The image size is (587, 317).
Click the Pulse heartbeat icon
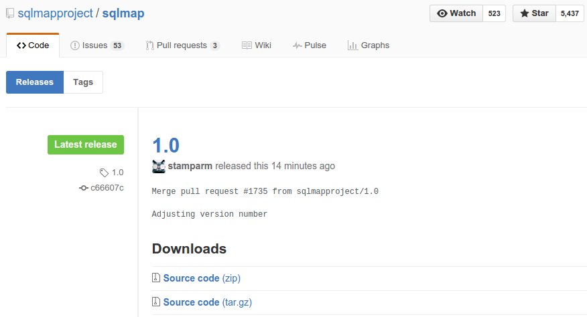[298, 45]
